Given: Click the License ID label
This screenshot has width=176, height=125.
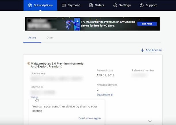Looking at the screenshot, I should (x=37, y=87).
